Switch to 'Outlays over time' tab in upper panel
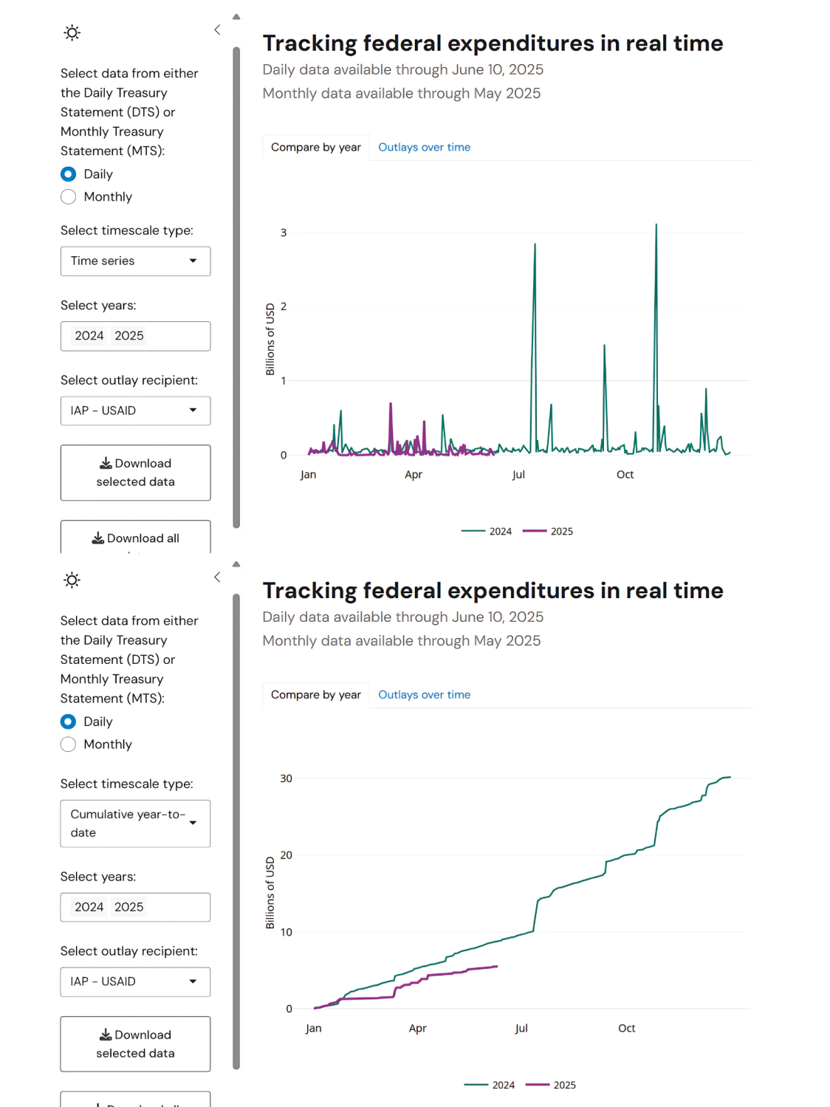This screenshot has height=1107, width=830. point(424,148)
